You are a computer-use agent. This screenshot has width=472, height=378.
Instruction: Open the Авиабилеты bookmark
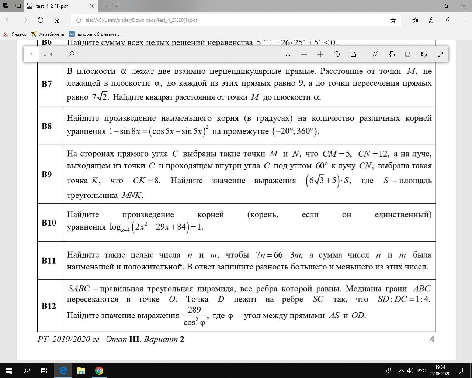click(x=48, y=34)
